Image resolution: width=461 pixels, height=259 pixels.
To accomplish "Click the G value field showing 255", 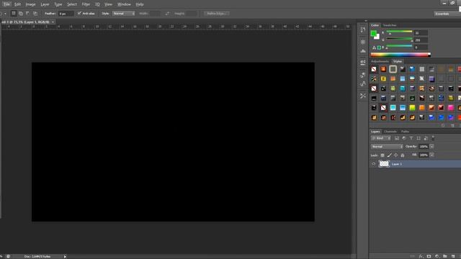I will (x=421, y=40).
